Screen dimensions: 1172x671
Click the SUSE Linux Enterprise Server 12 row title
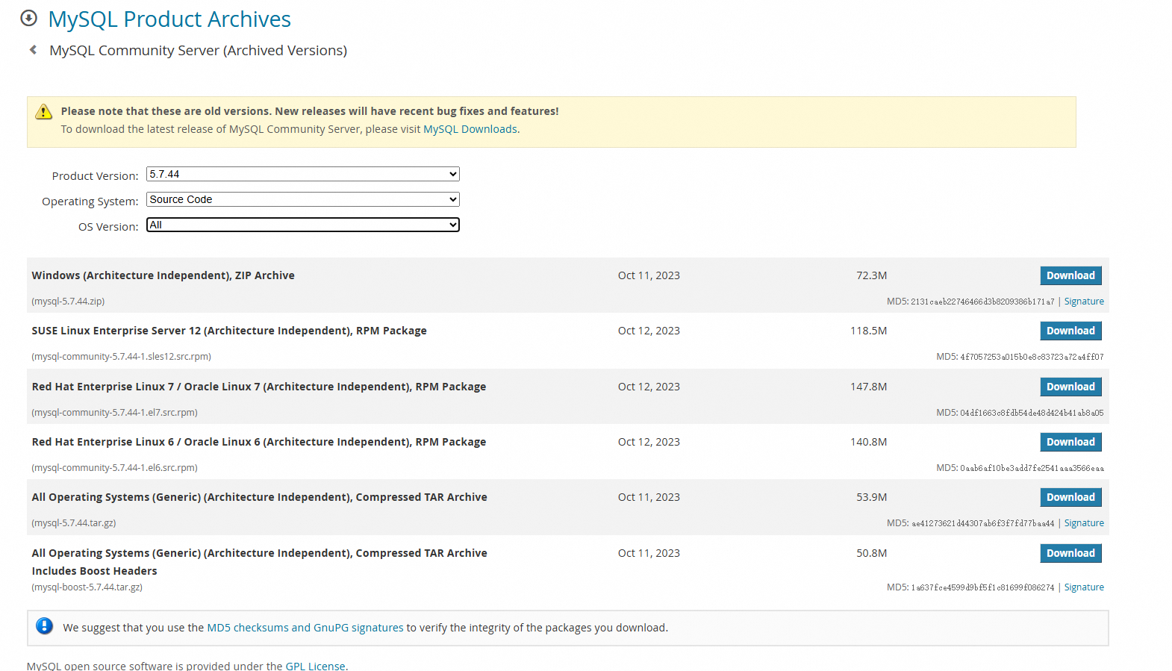[229, 331]
